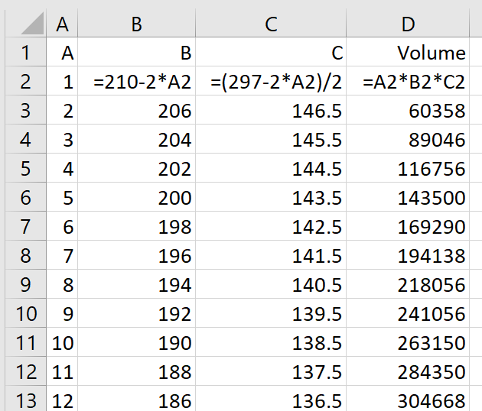The image size is (482, 411).
Task: Select row 7 header
Action: (x=24, y=226)
